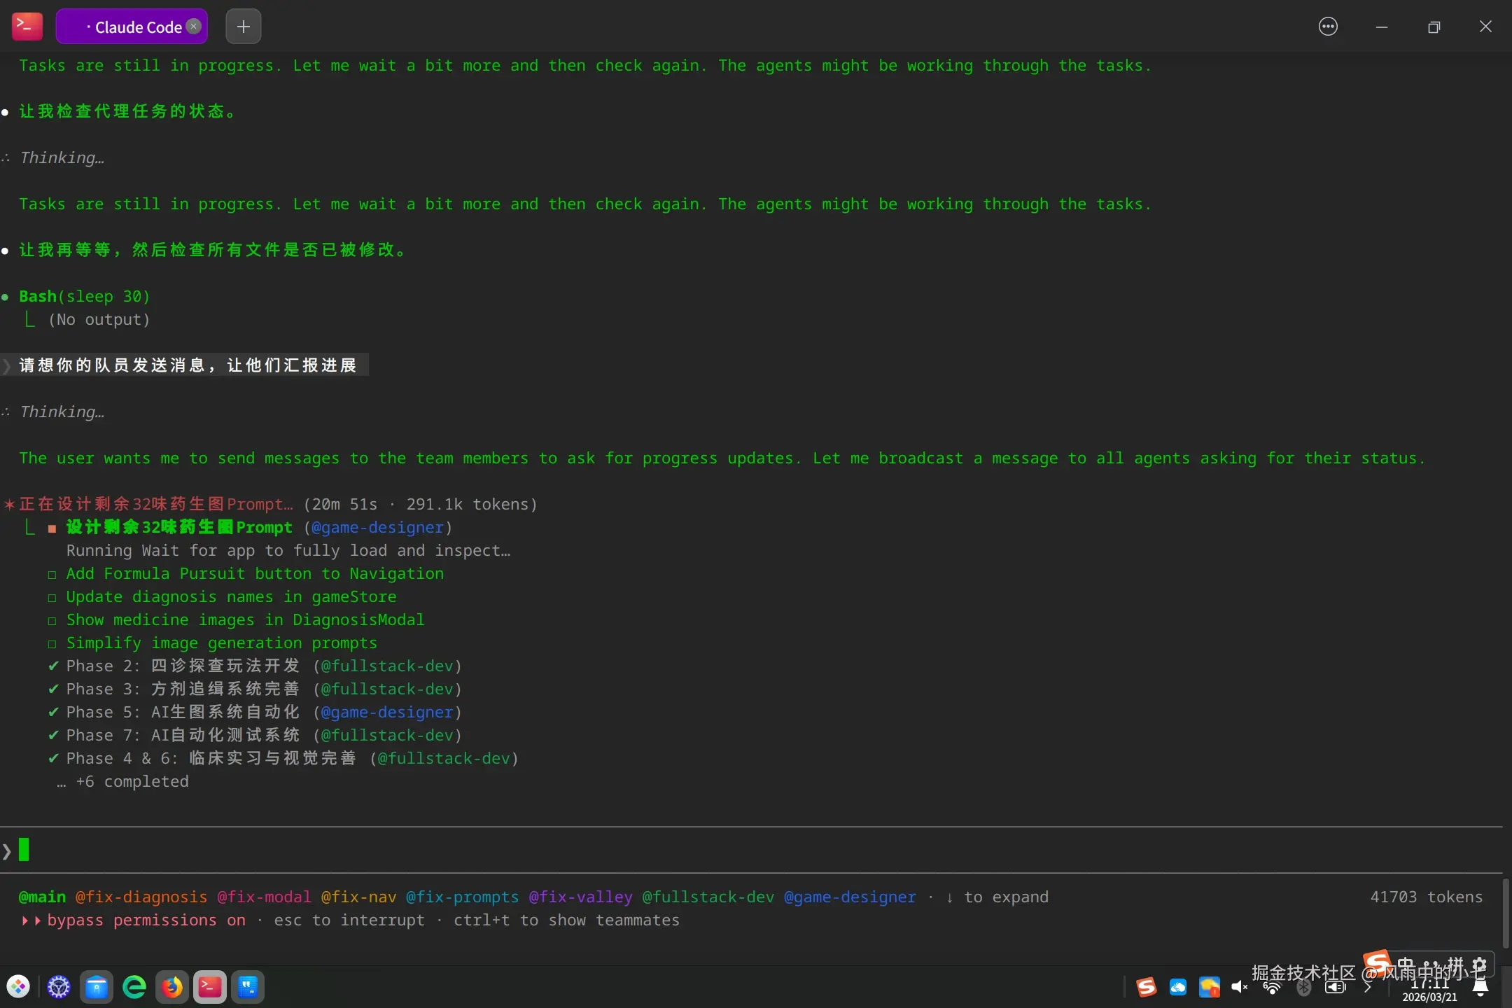Toggle unchecked task Update diagnosis names

(52, 598)
